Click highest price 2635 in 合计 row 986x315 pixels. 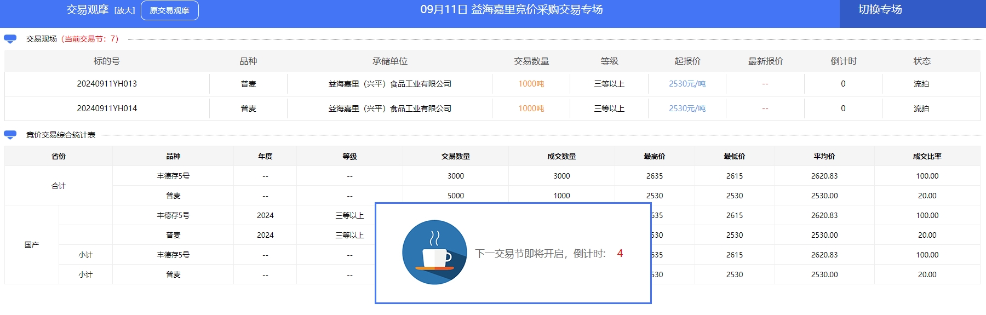[655, 176]
